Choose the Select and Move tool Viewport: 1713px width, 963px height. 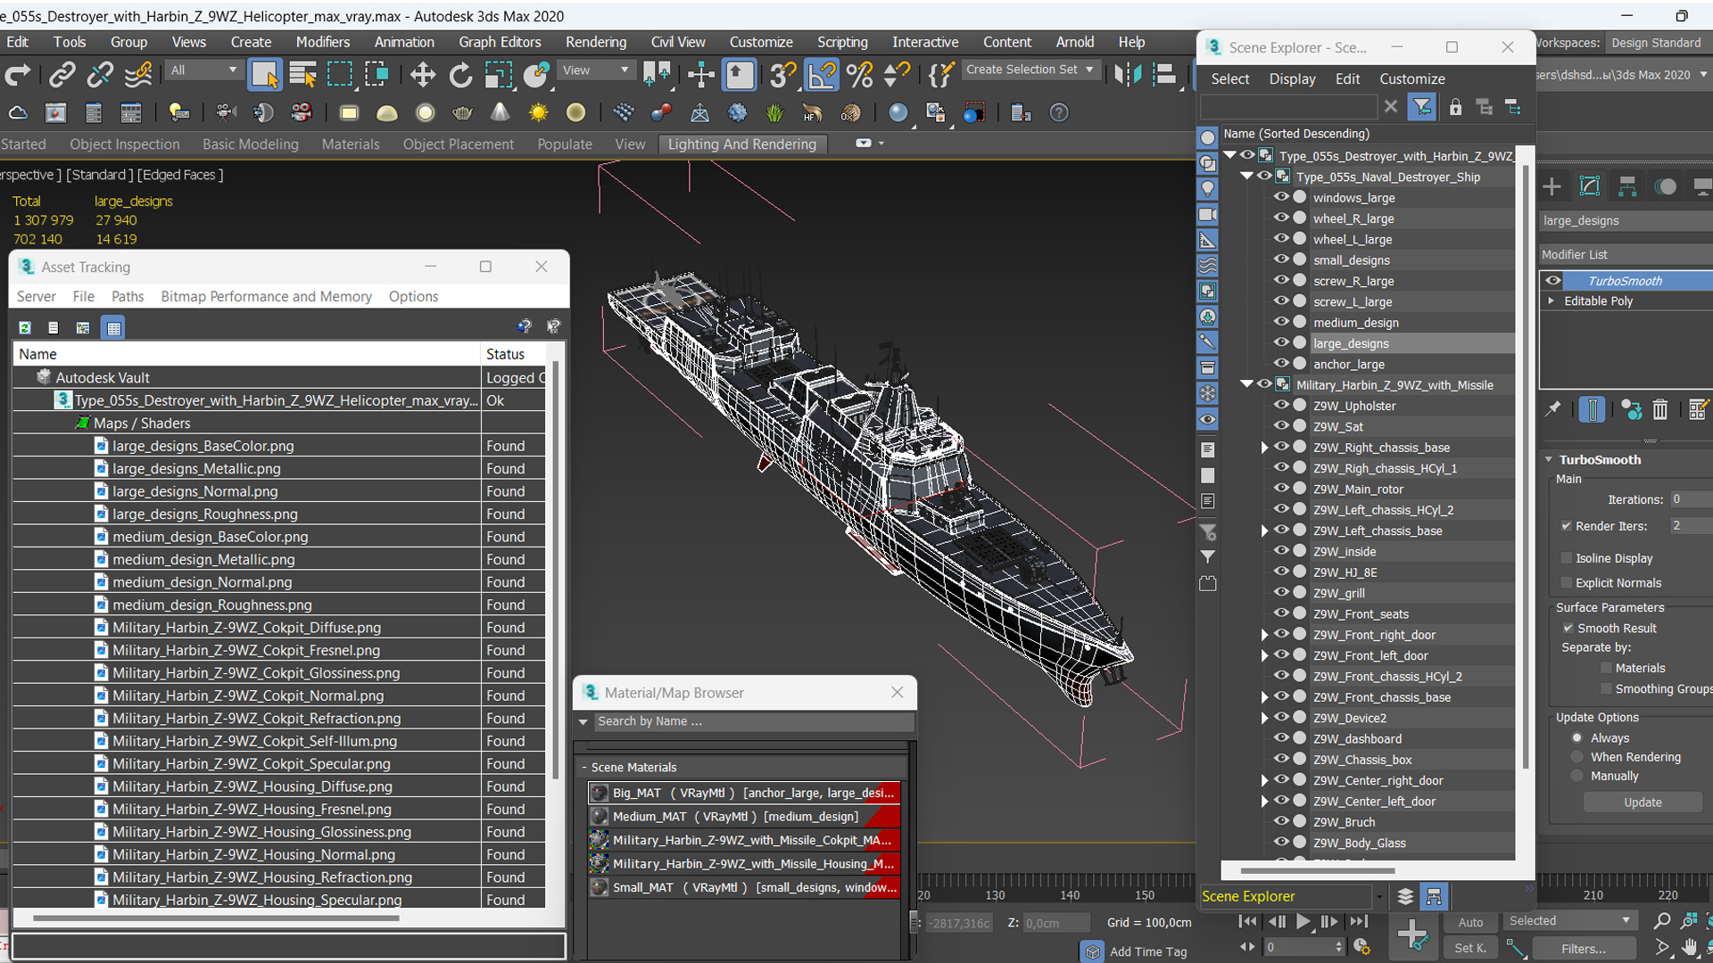[423, 75]
